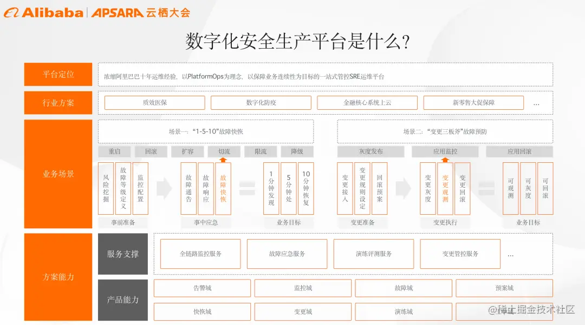The image size is (585, 325).
Task: Select the 新零售大促保障 box
Action: coord(473,103)
